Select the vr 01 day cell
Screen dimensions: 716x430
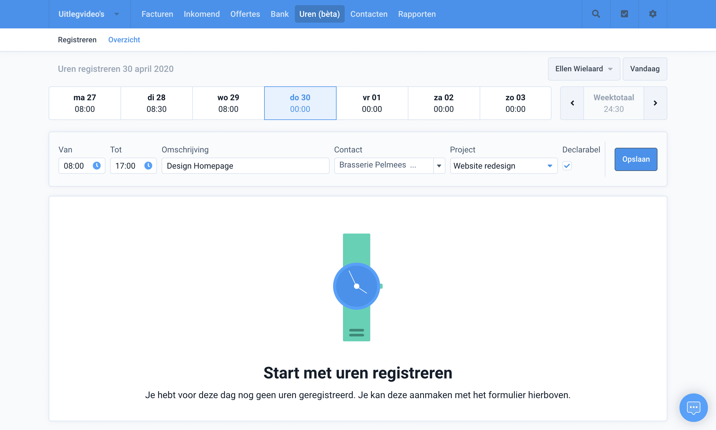tap(372, 103)
